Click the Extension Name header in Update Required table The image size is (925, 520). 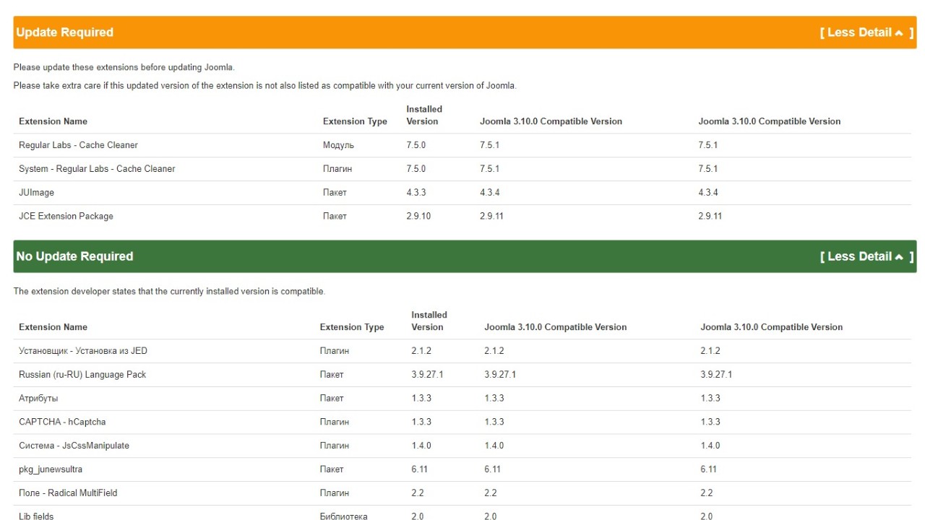(53, 121)
